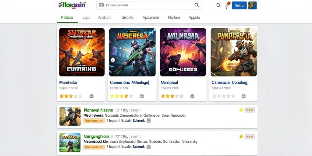Go to the Nedene tab
Image resolution: width=312 pixels, height=156 pixels.
[174, 17]
